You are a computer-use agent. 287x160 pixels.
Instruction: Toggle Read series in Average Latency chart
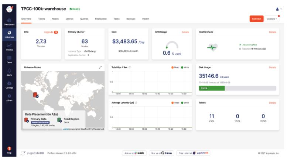pyautogui.click(x=175, y=103)
